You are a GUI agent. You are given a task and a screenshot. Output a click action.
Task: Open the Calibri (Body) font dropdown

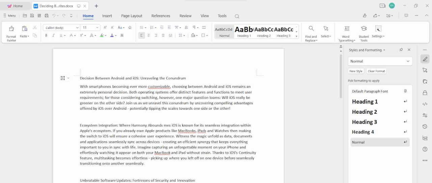click(77, 28)
